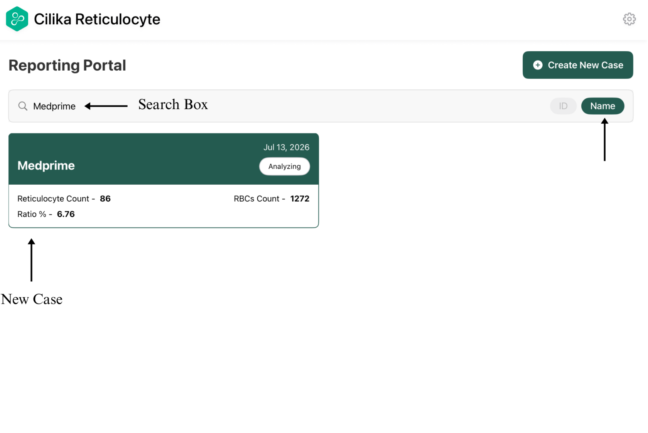Switch search mode to ID
The width and height of the screenshot is (648, 433).
[563, 106]
